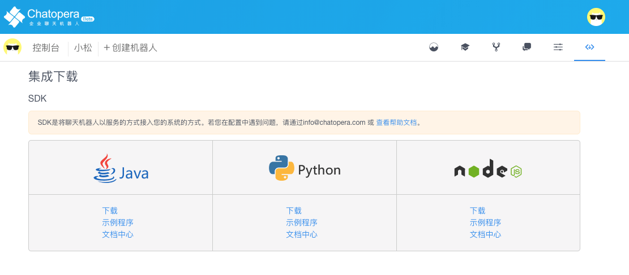Viewport: 629px width, 275px height.
Task: Click the sunglasses avatar beside 控制台
Action: 12,47
